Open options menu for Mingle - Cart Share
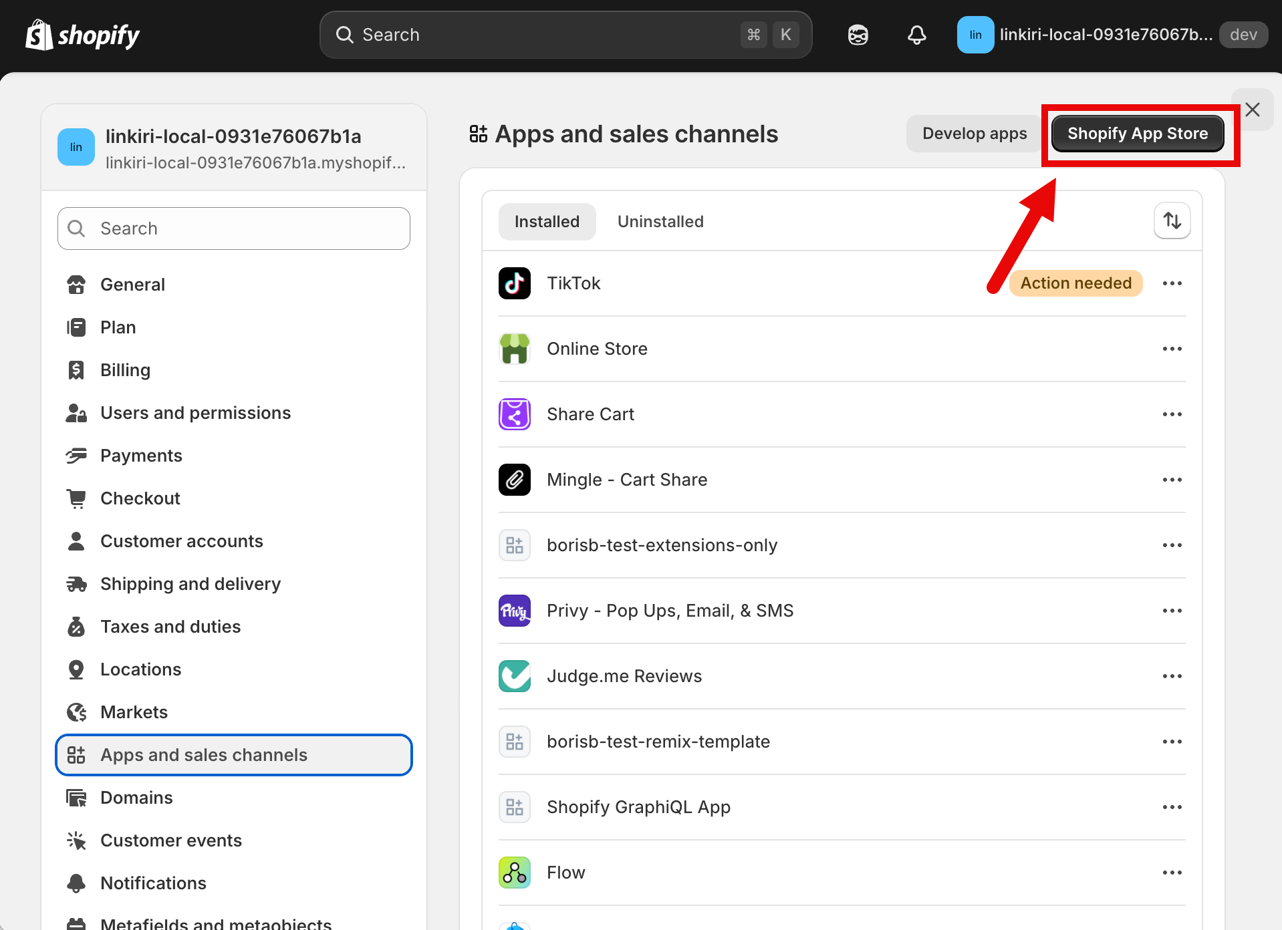This screenshot has height=930, width=1282. tap(1172, 479)
